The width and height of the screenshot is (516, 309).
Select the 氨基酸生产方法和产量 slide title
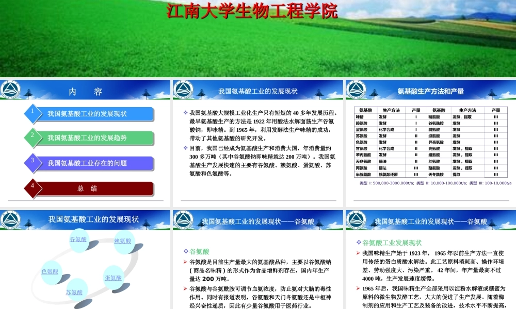tap(431, 91)
